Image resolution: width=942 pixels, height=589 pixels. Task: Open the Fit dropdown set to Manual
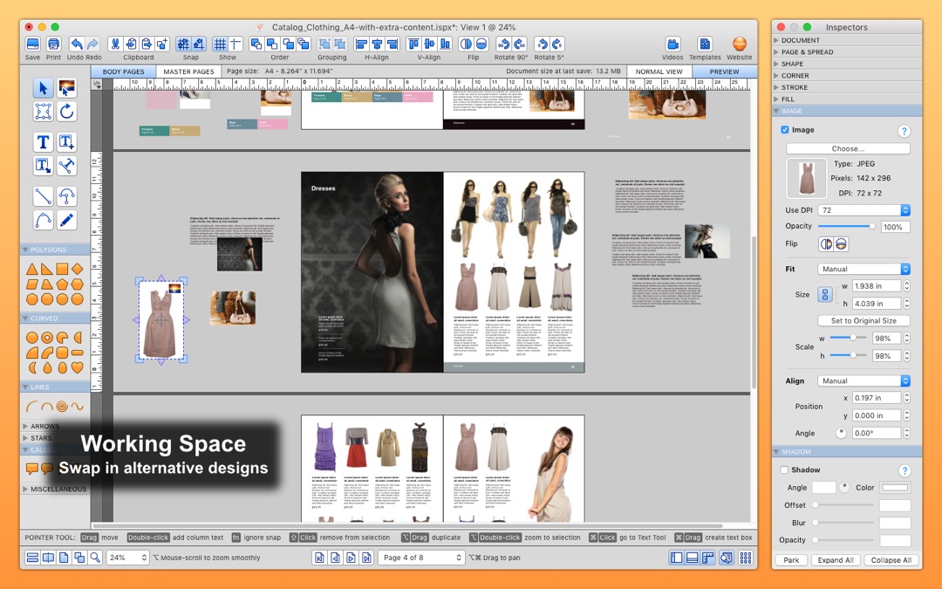(863, 270)
